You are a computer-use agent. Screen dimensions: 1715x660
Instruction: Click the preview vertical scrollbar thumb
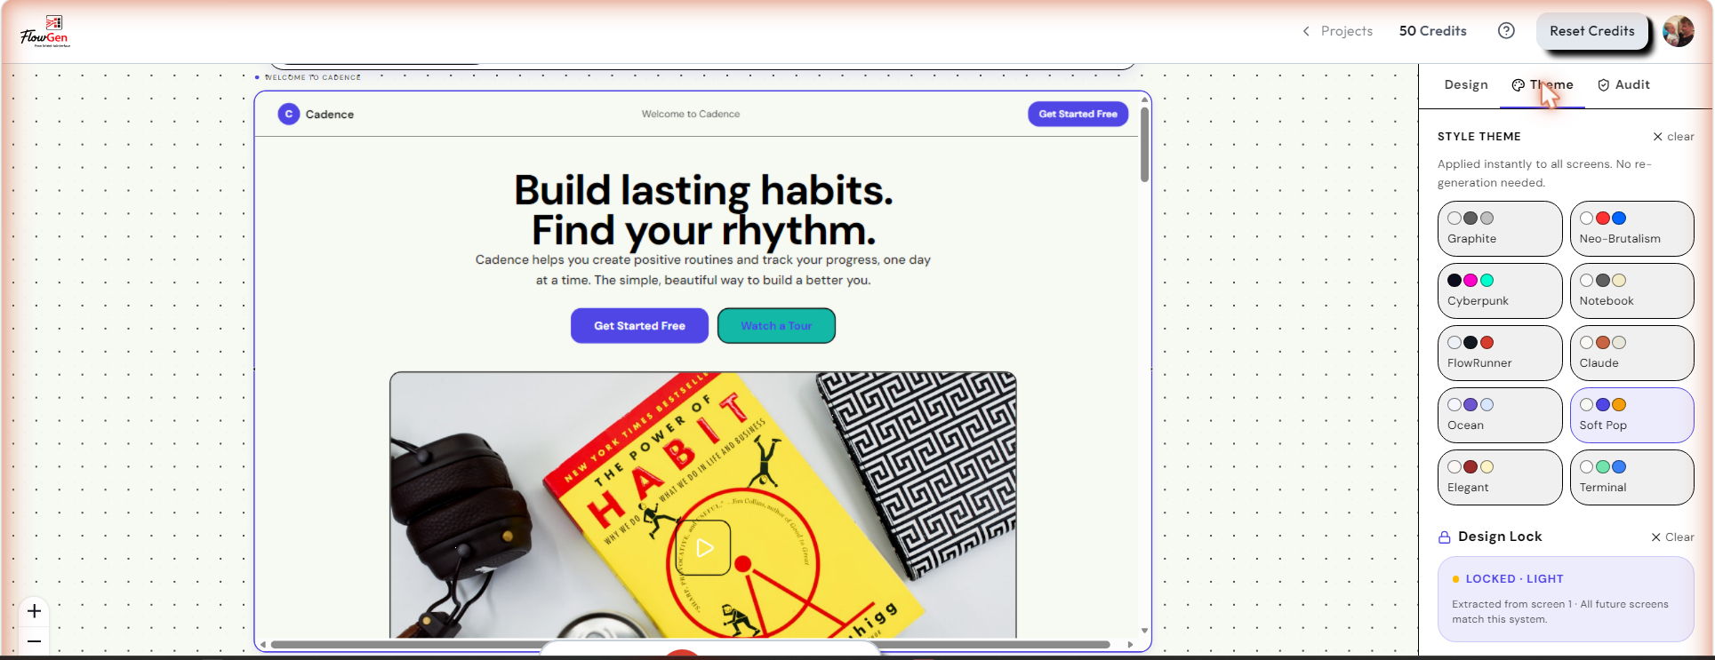pyautogui.click(x=1144, y=145)
